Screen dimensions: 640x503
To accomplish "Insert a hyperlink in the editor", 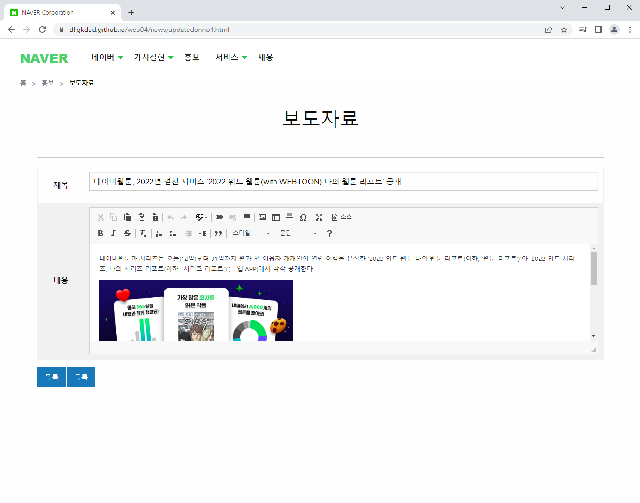I will click(219, 217).
